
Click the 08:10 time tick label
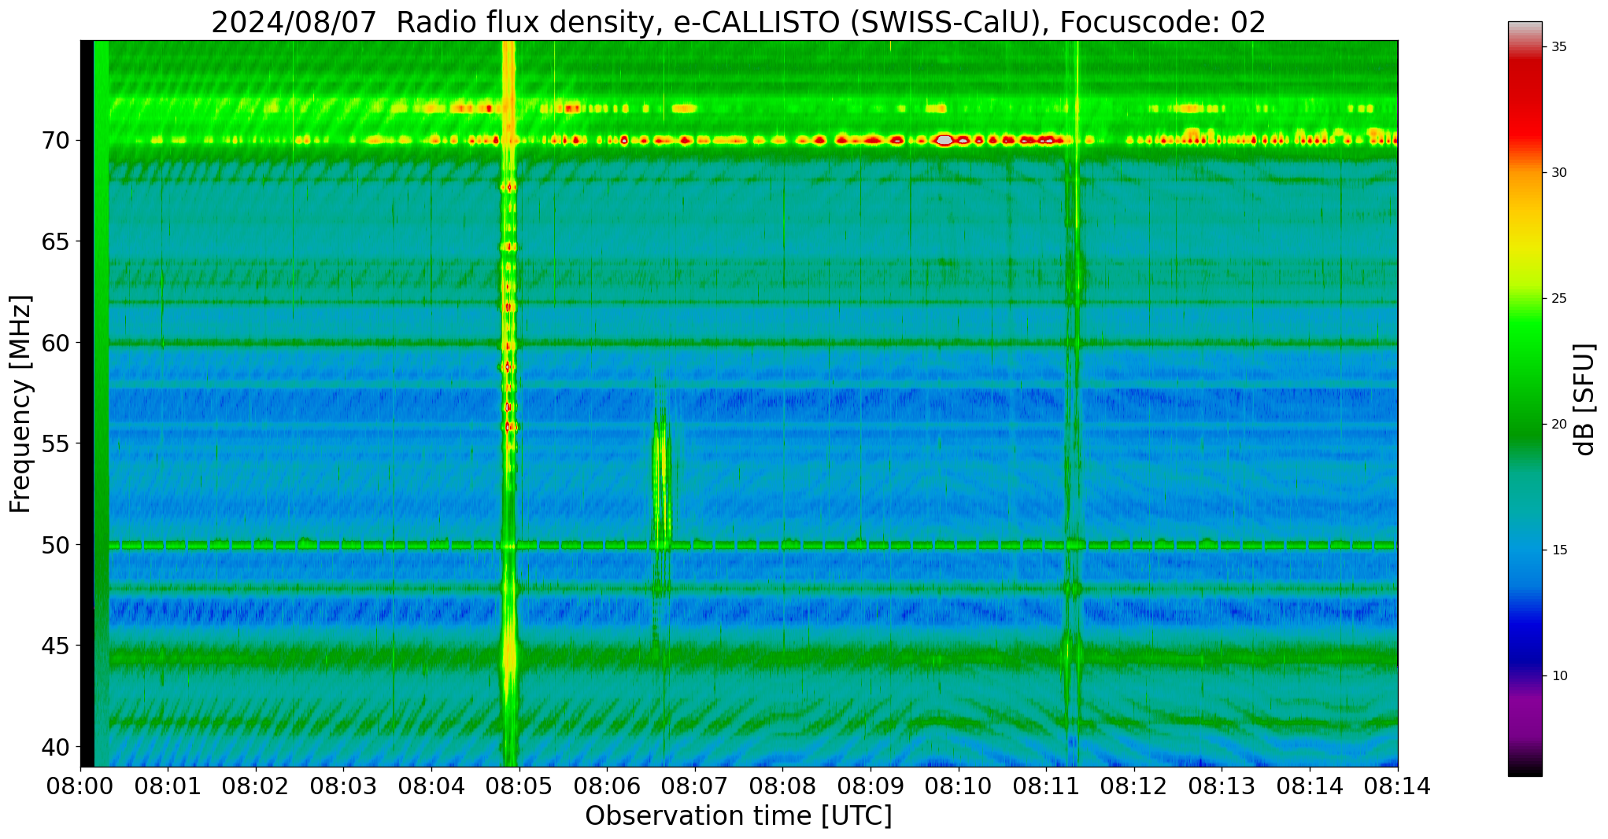959,786
